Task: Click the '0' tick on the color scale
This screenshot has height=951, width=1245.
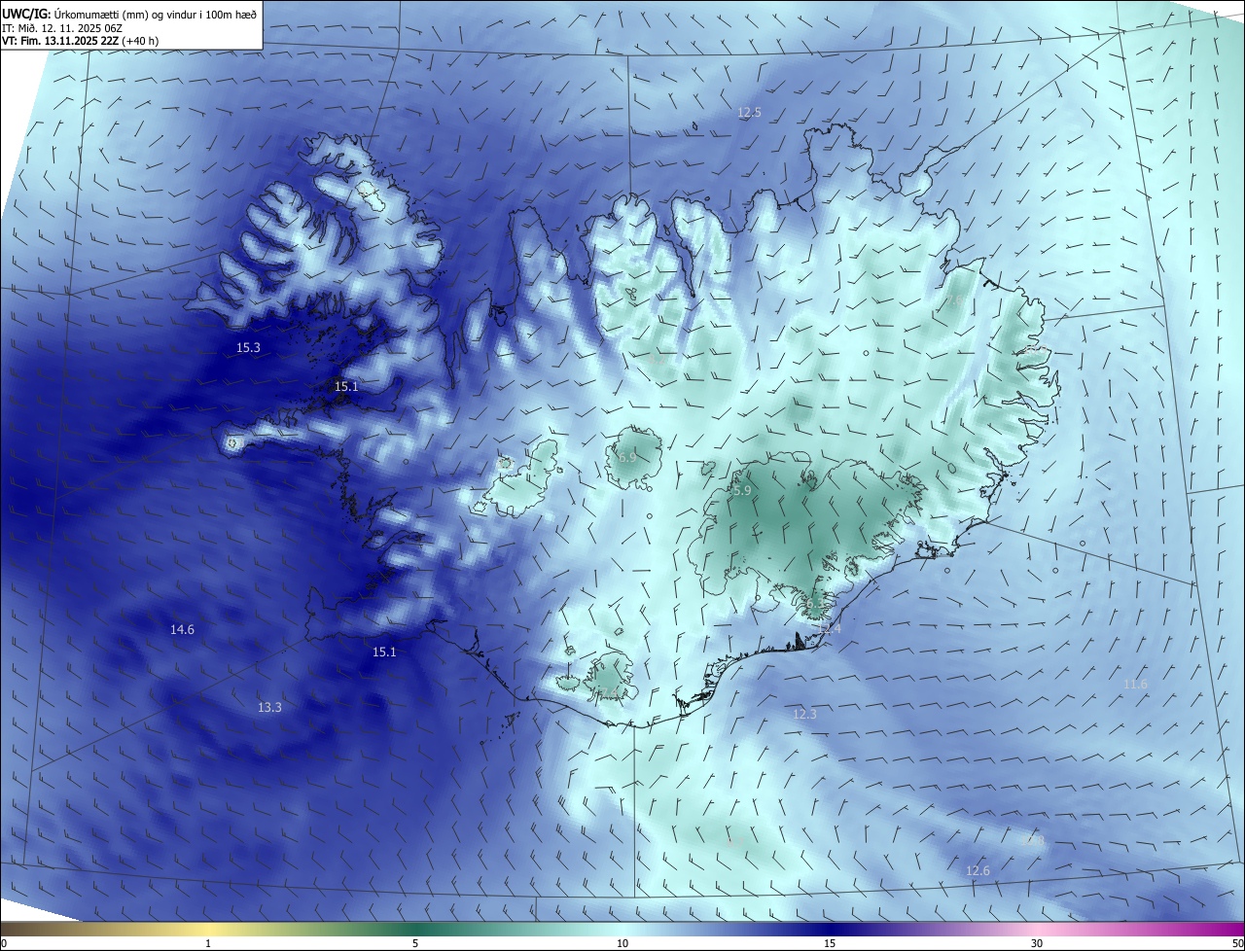Action: point(4,944)
